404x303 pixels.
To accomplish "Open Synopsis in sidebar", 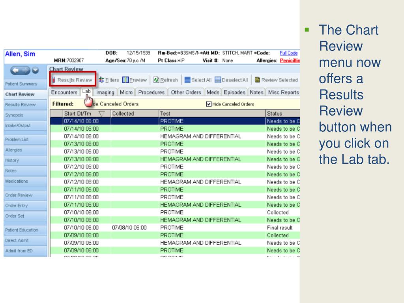I will click(25, 115).
